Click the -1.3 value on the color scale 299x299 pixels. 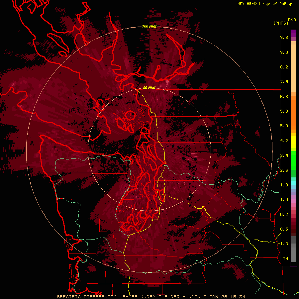click(283, 244)
